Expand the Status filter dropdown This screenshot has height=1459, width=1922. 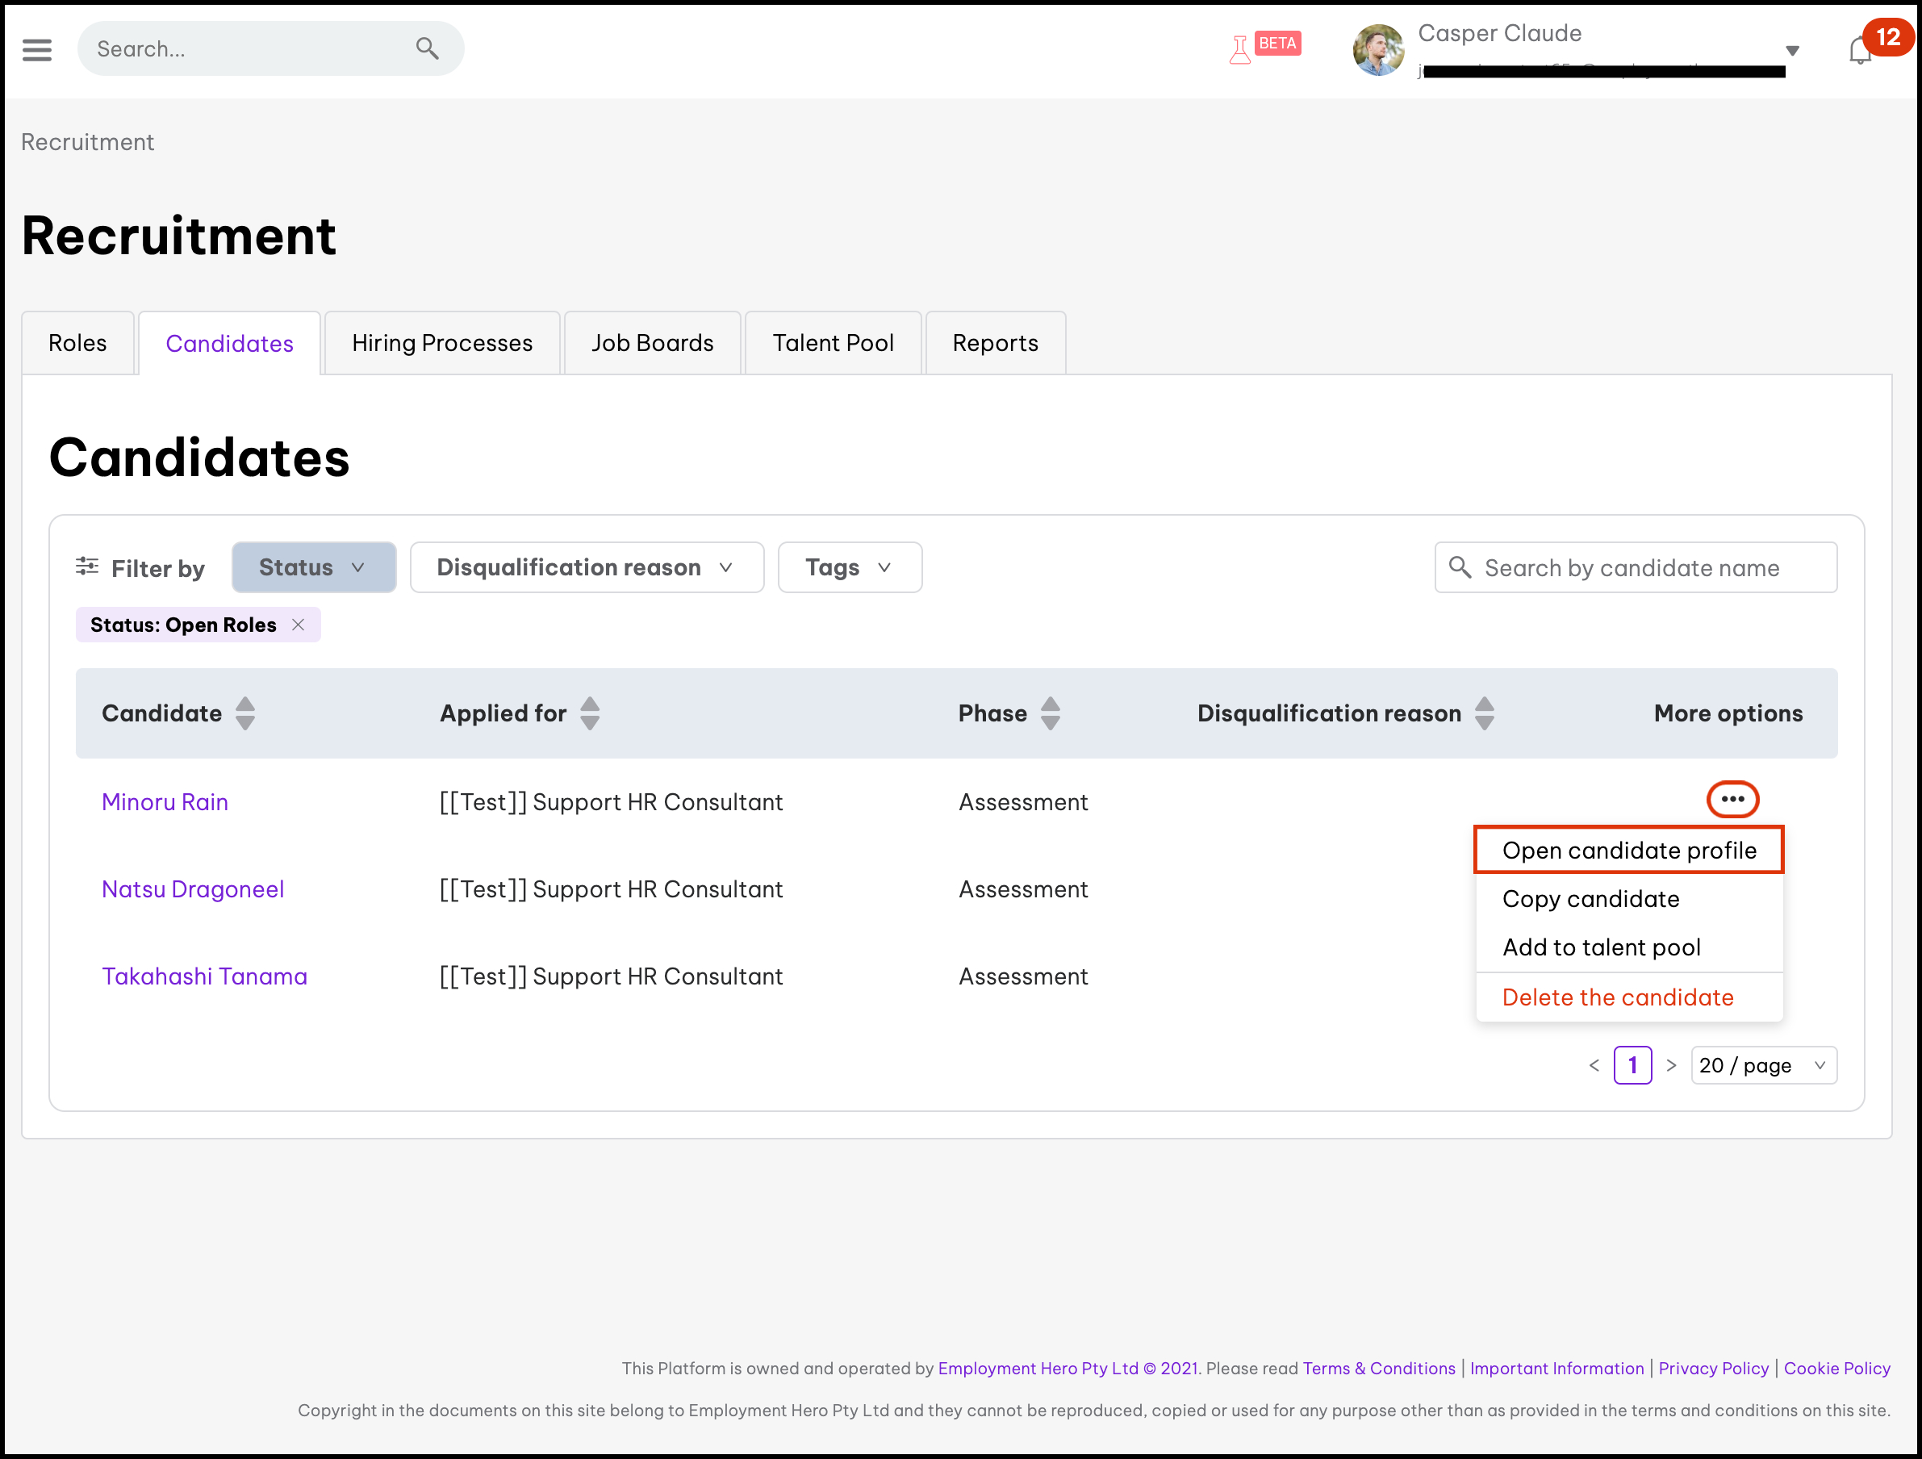click(x=314, y=567)
